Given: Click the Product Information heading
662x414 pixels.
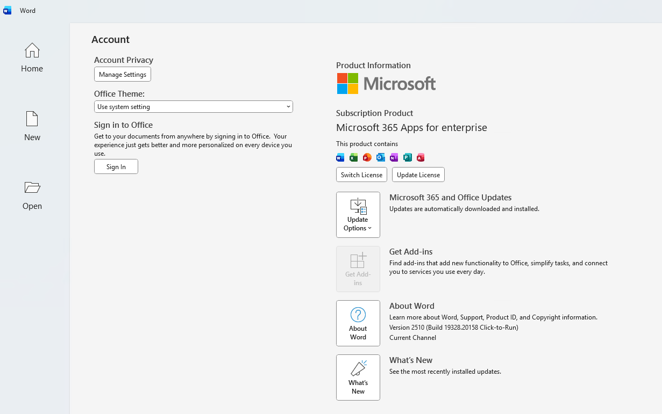Looking at the screenshot, I should tap(373, 66).
